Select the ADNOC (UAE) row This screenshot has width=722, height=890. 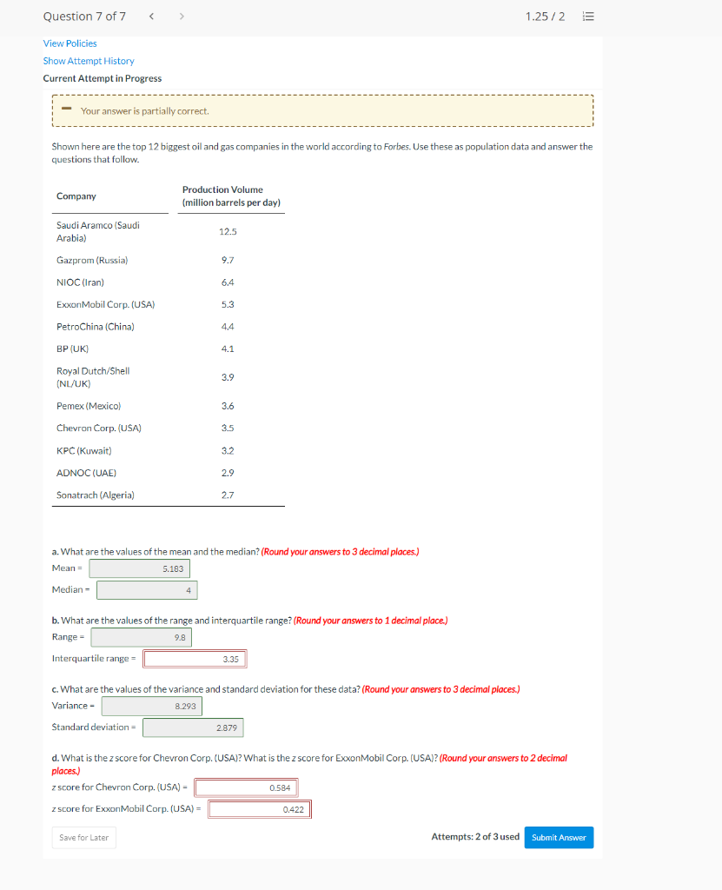[168, 473]
